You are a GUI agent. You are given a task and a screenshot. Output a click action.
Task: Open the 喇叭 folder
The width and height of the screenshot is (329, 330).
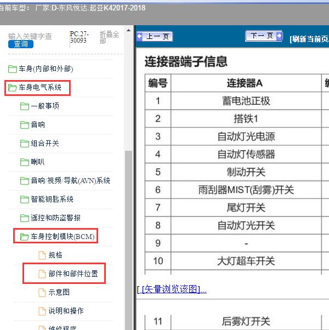(38, 162)
